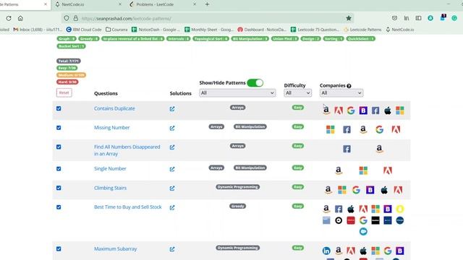The height and width of the screenshot is (260, 463).
Task: Open IBM Cloud Code bookmark
Action: [x=84, y=30]
